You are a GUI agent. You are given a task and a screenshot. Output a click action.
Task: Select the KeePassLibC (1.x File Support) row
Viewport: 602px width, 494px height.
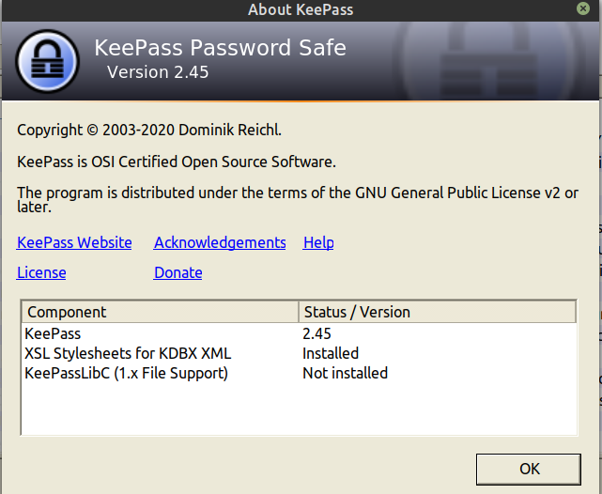click(299, 373)
